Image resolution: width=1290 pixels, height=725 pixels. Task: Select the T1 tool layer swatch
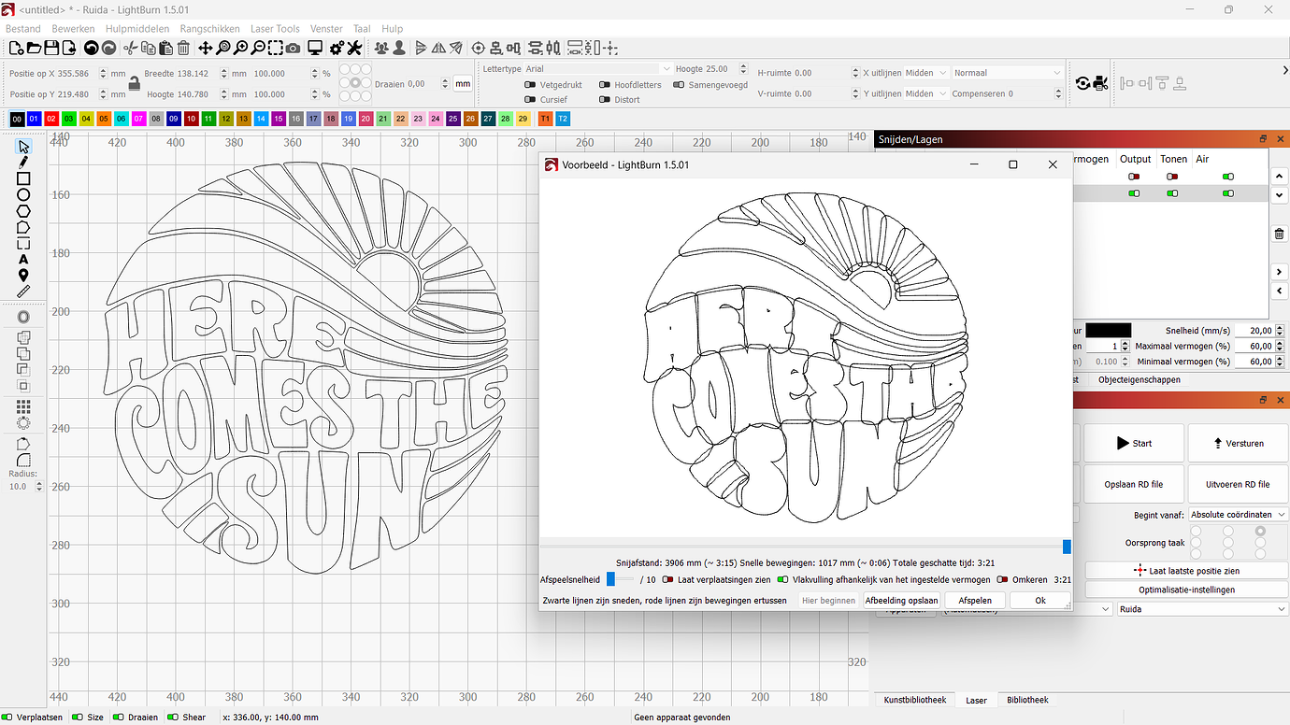pyautogui.click(x=545, y=119)
